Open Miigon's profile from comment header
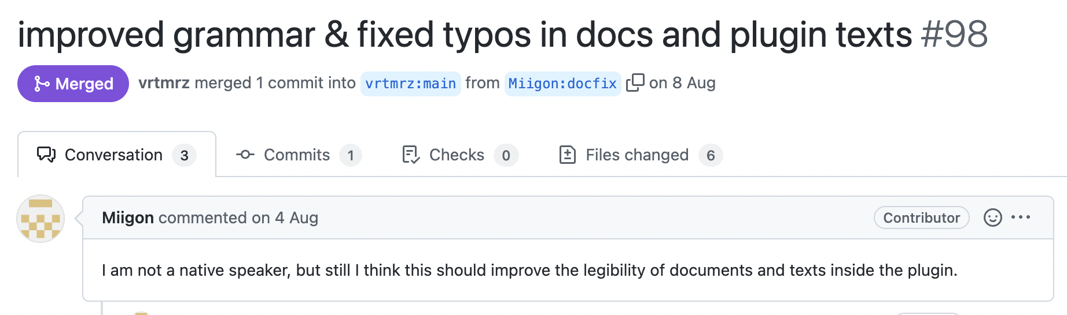 pos(128,217)
